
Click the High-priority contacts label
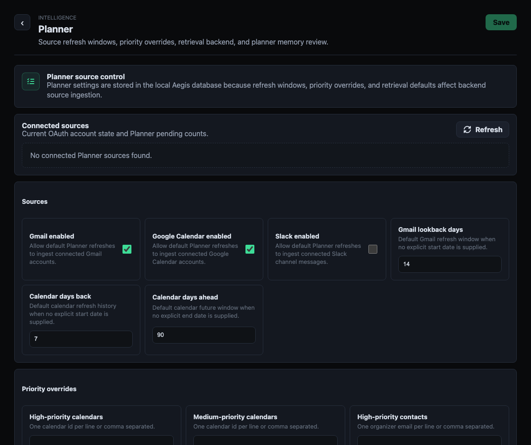coord(392,417)
